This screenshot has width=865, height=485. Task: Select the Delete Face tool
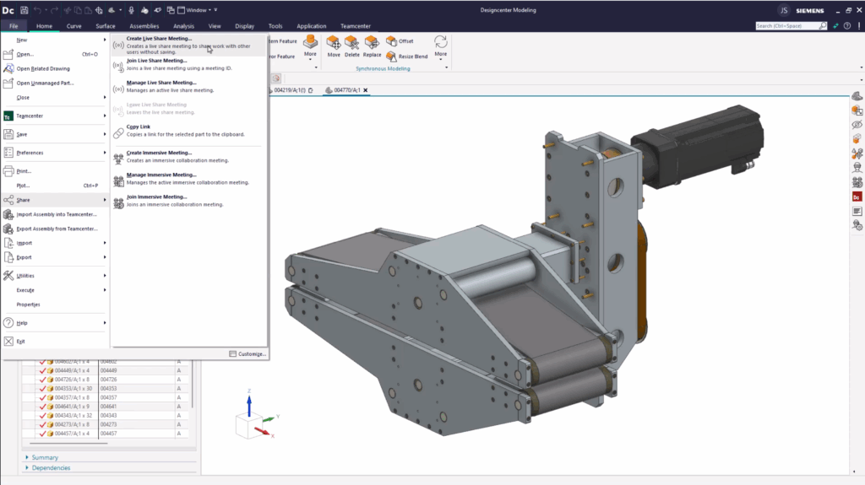pyautogui.click(x=352, y=43)
